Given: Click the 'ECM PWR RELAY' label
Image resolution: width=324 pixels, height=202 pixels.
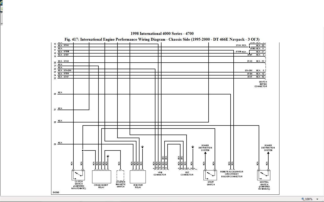Looking at the screenshot, I should coord(138,186).
